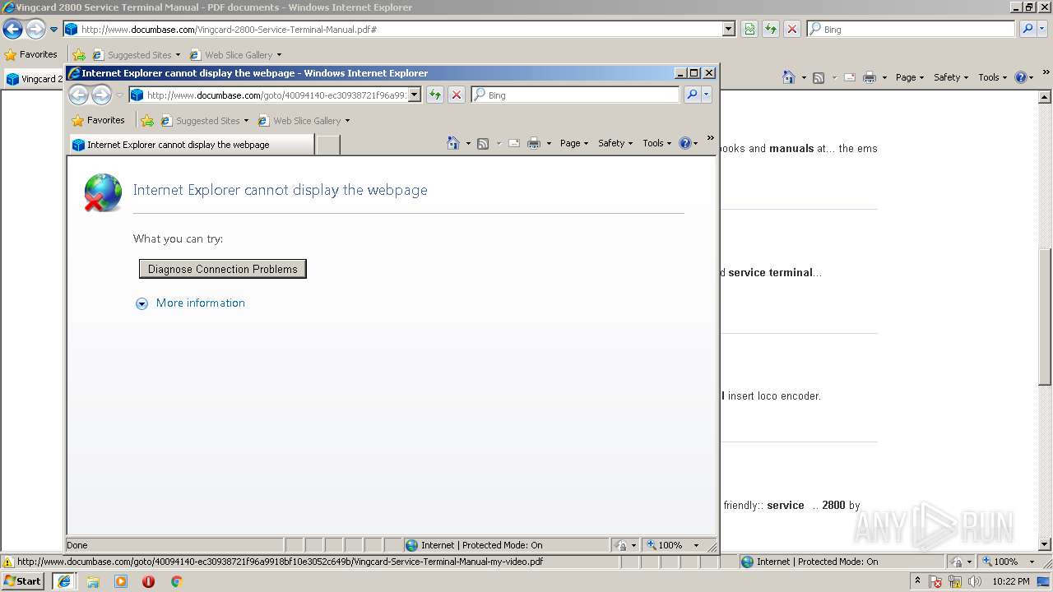Image resolution: width=1053 pixels, height=592 pixels.
Task: Open Page menu in main window
Action: pos(910,77)
